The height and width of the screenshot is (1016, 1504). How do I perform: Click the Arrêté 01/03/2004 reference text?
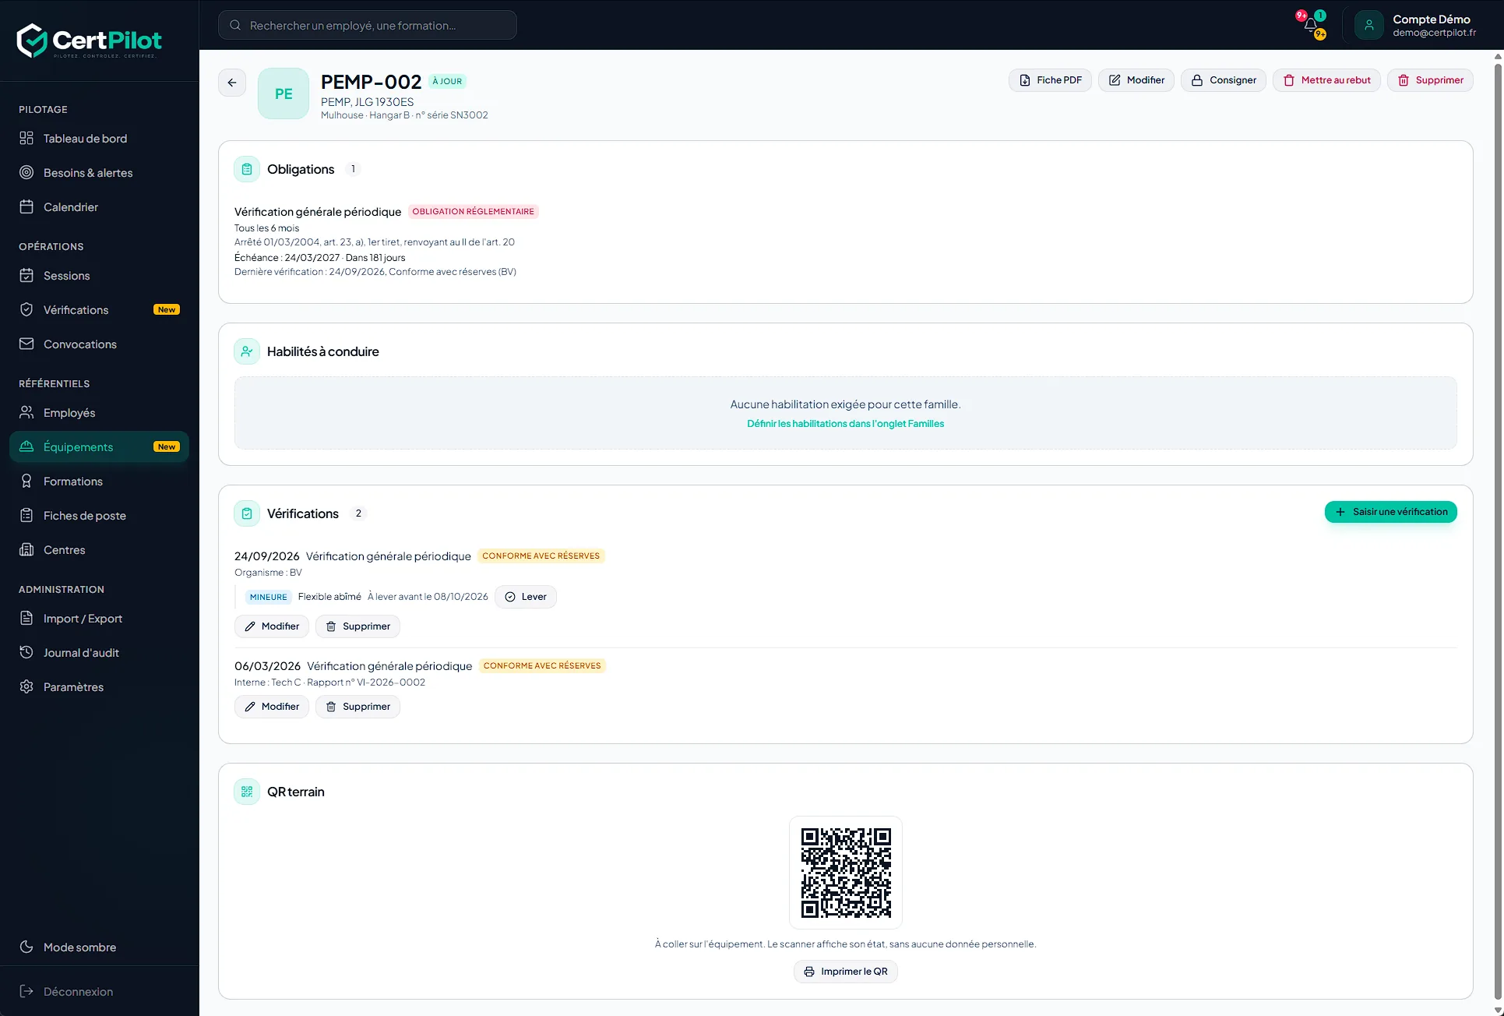(375, 242)
